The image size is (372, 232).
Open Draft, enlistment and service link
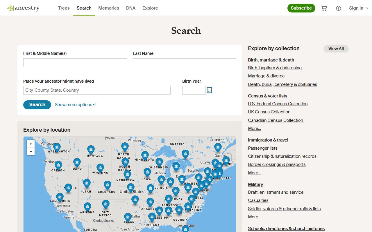pos(276,192)
